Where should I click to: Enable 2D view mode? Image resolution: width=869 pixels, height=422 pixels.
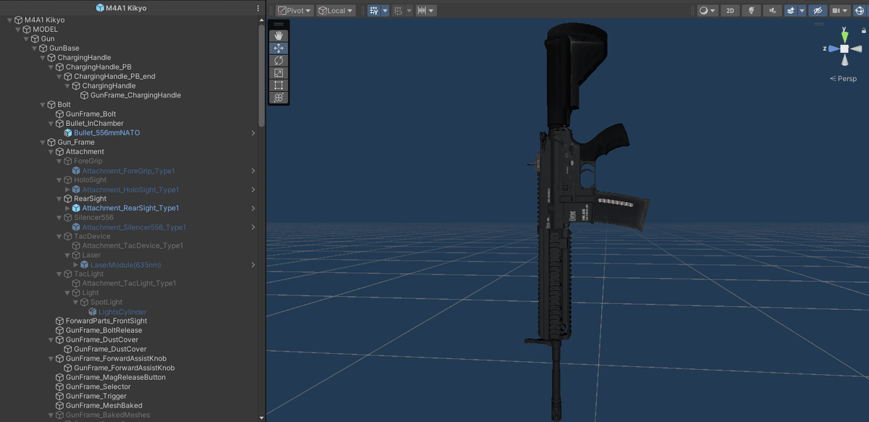point(730,10)
